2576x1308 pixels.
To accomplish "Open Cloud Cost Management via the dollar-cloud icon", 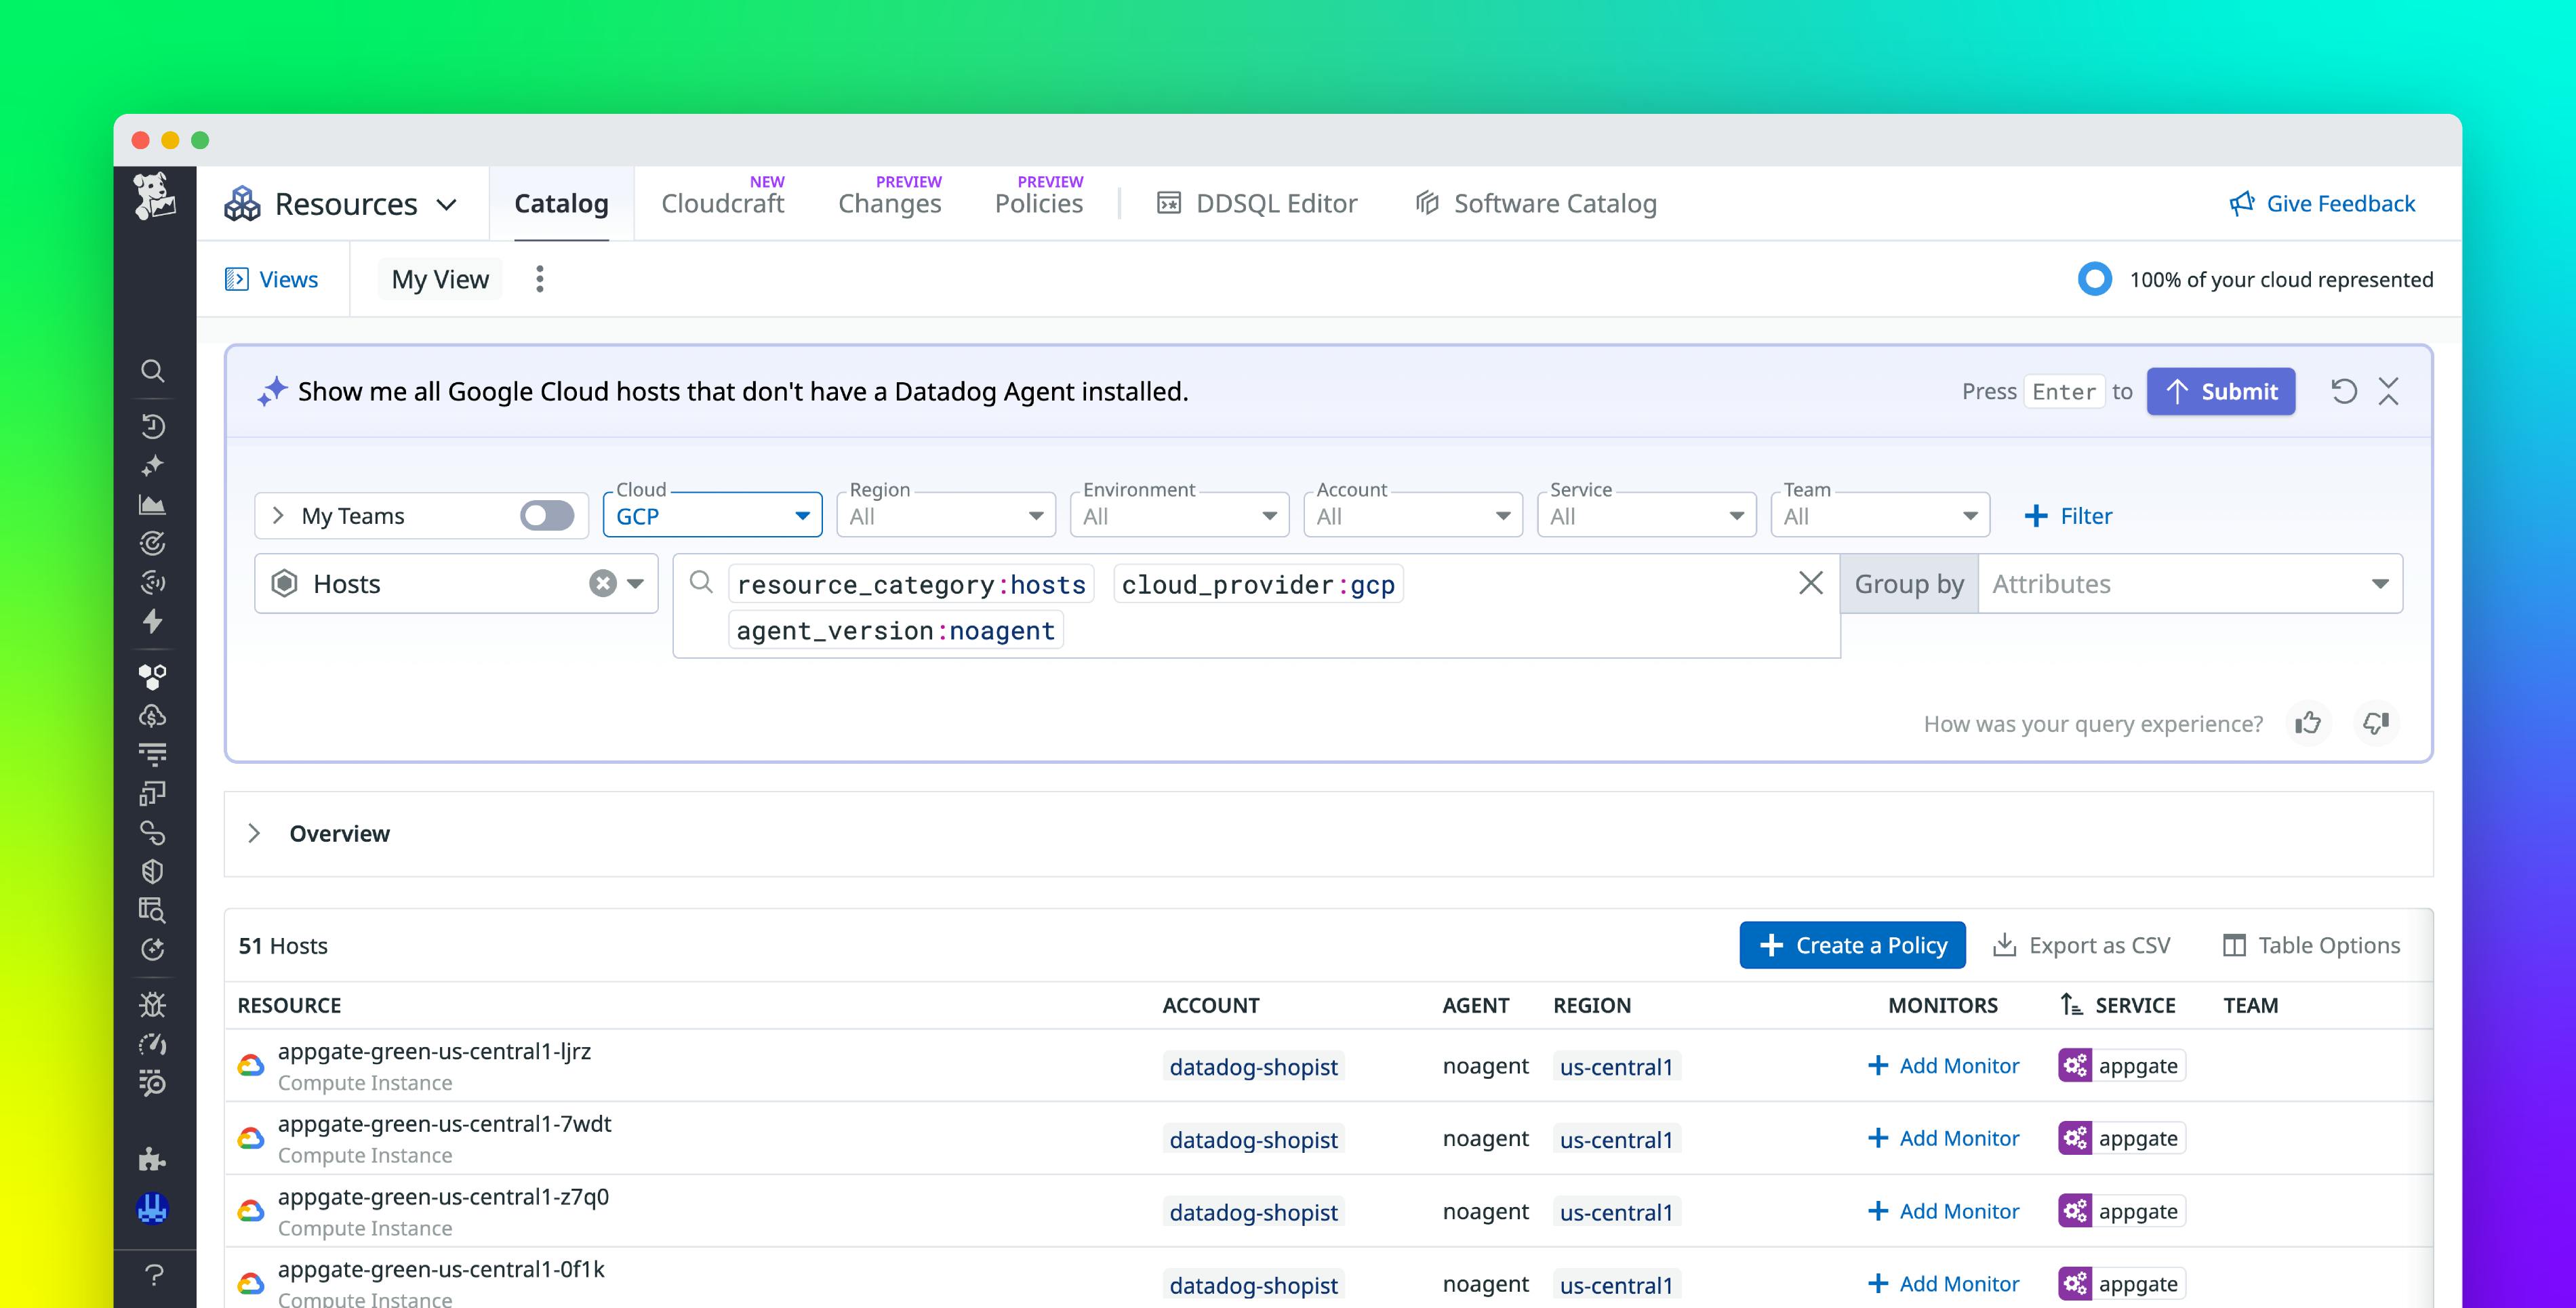I will pos(153,714).
